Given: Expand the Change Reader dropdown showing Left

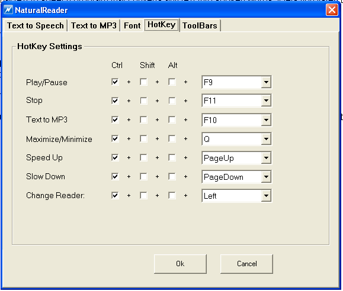Looking at the screenshot, I should coord(266,196).
